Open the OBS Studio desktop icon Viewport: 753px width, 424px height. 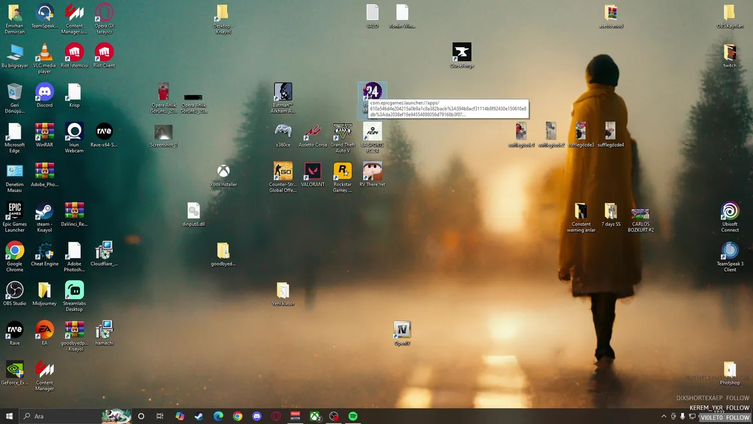[15, 294]
